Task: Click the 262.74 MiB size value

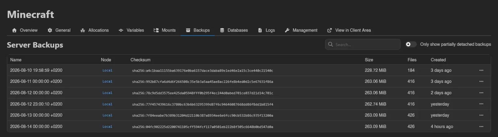Action: click(375, 104)
